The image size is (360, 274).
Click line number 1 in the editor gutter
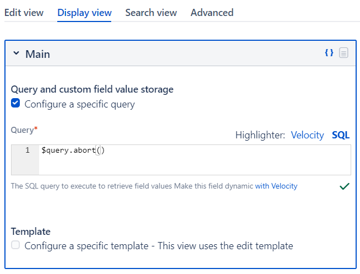click(28, 151)
